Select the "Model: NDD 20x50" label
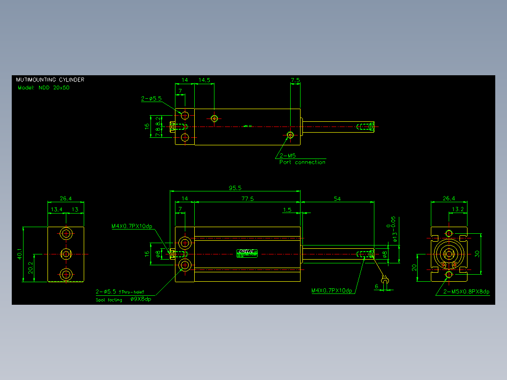The width and height of the screenshot is (507, 380). click(44, 87)
